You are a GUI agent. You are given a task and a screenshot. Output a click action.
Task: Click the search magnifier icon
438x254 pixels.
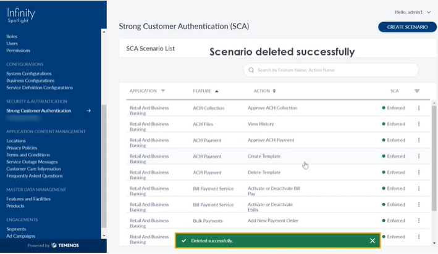[251, 70]
